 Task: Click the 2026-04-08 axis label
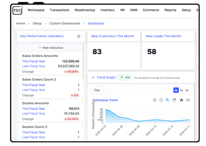[x=134, y=130]
